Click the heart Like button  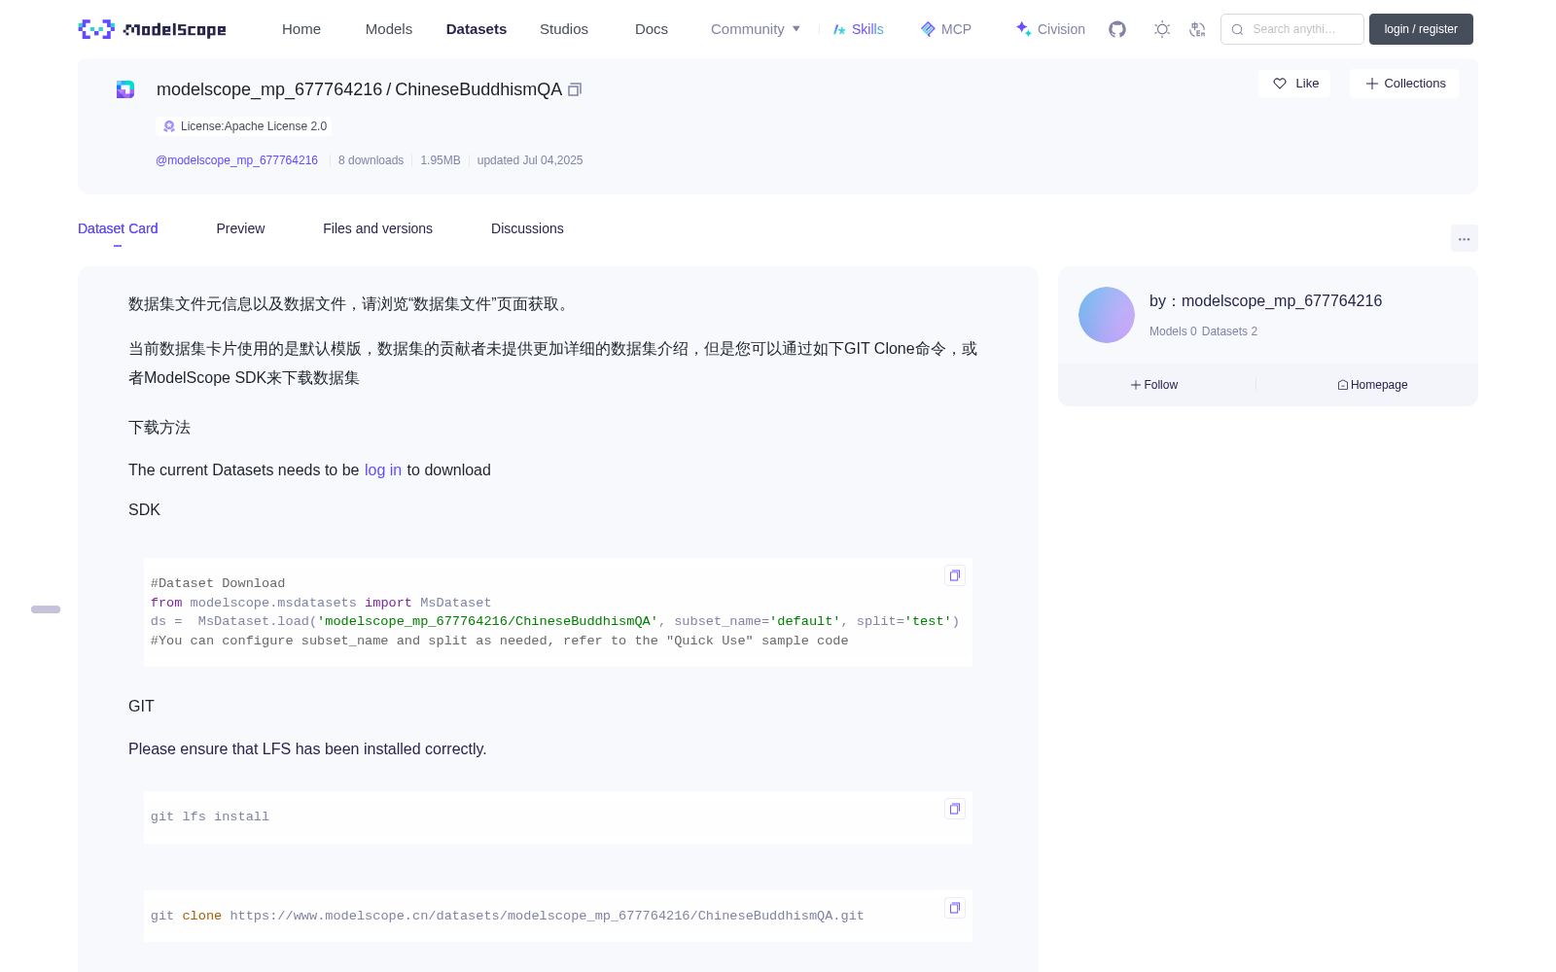pyautogui.click(x=1294, y=84)
